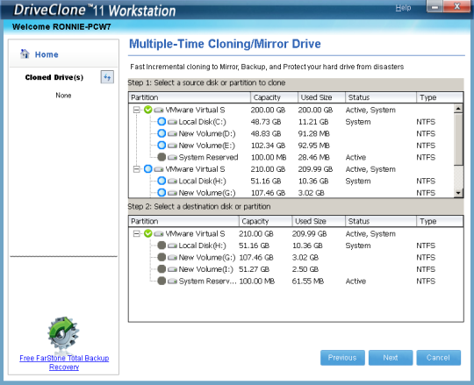Click drive icon of Local Disk(C:)

click(172, 122)
